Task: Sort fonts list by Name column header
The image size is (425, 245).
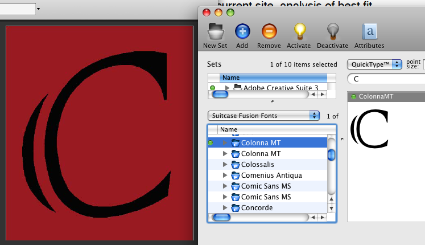Action: click(277, 129)
